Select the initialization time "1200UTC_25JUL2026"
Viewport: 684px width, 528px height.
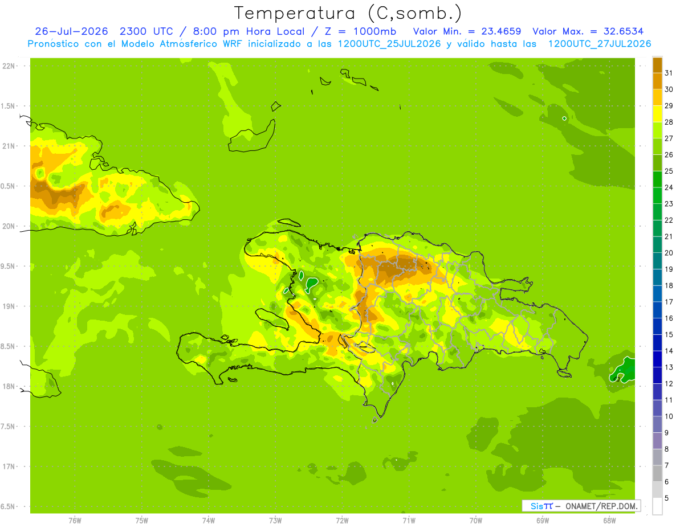390,44
